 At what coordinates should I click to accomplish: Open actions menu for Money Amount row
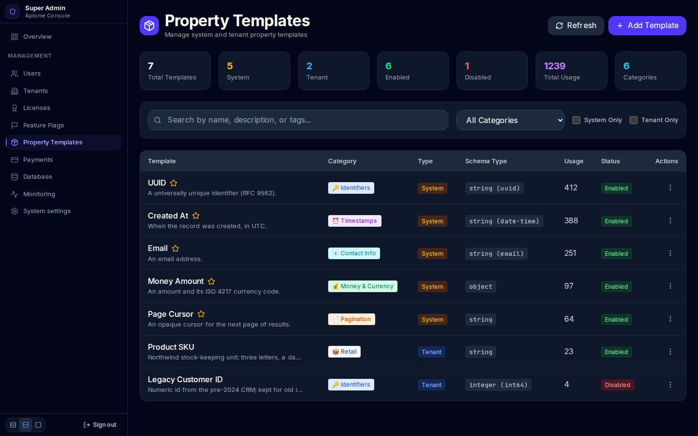670,286
